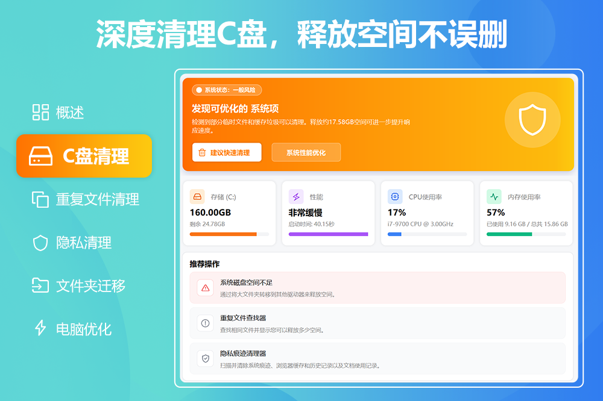Click the 系统性能优化 button
Image resolution: width=603 pixels, height=401 pixels.
306,152
